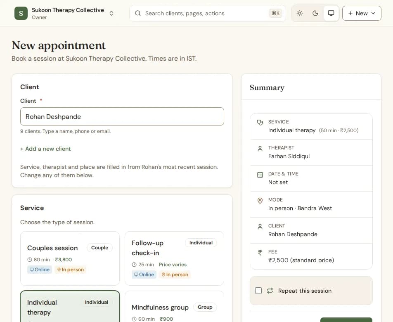Click the rupee icon beside FEE

pyautogui.click(x=260, y=253)
